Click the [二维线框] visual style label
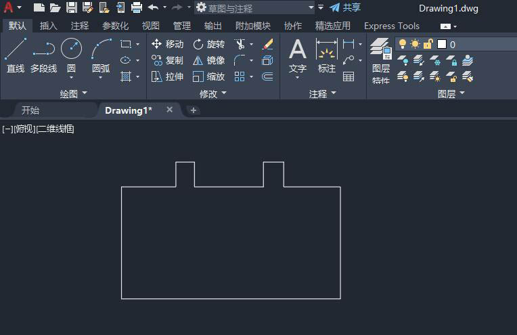The width and height of the screenshot is (517, 335). click(55, 129)
